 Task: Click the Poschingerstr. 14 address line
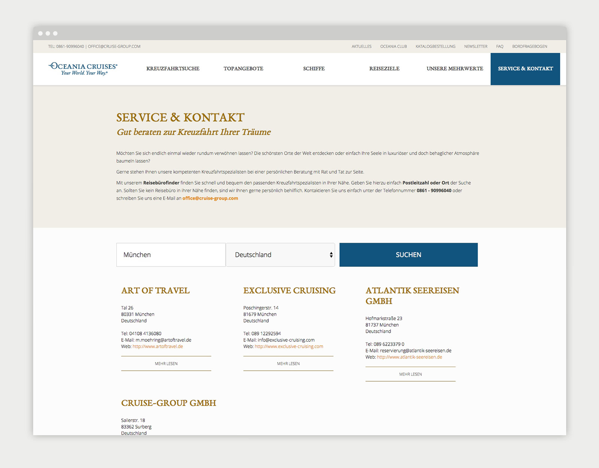[x=261, y=308]
